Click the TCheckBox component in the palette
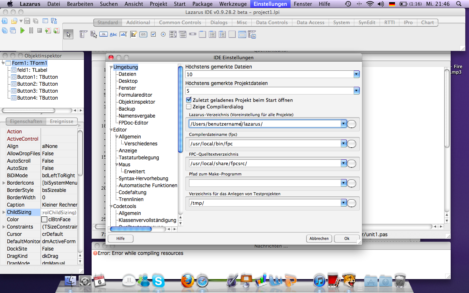The width and height of the screenshot is (469, 293). click(x=153, y=34)
